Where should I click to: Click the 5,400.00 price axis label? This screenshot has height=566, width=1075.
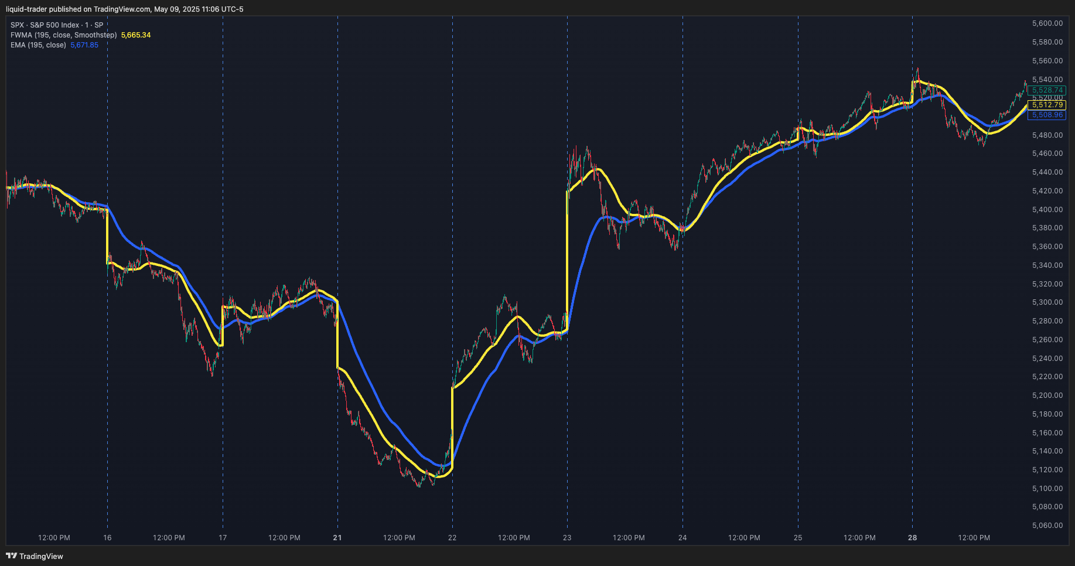click(x=1047, y=209)
